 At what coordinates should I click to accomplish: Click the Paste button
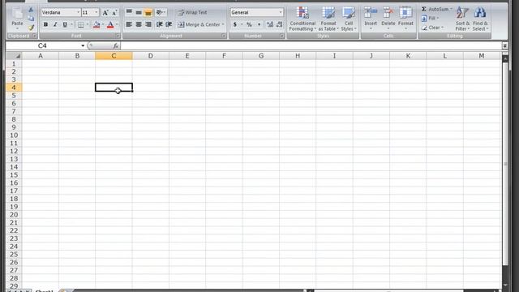coord(17,18)
